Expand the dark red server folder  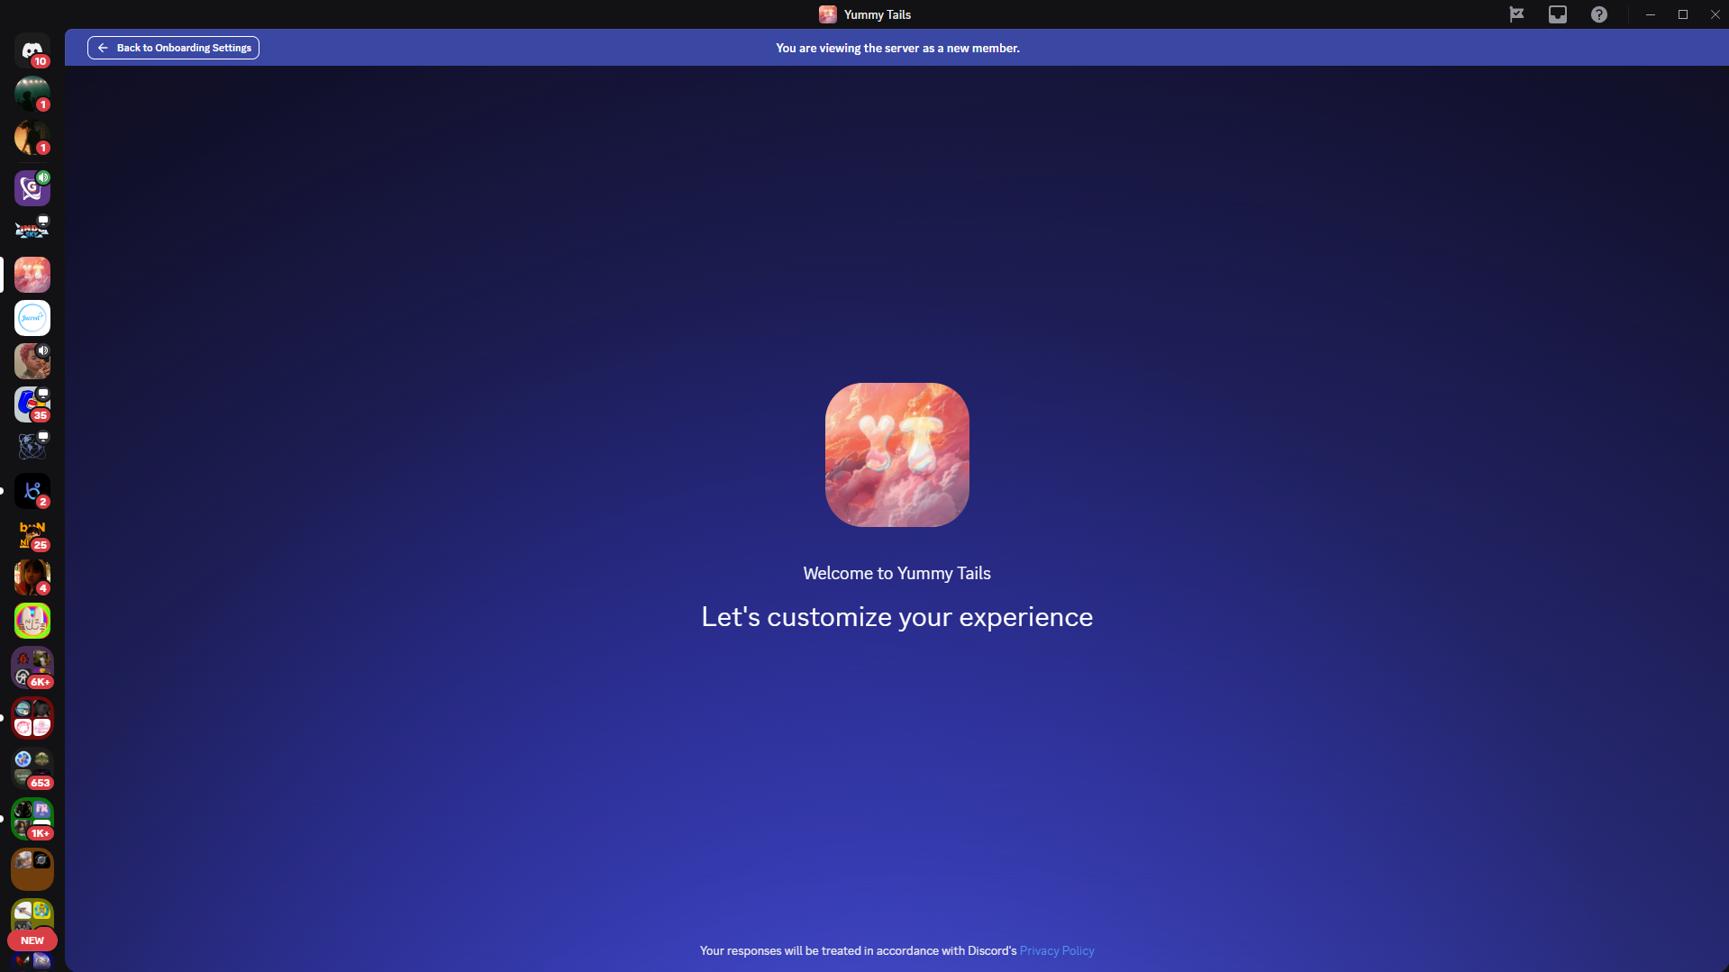32,718
